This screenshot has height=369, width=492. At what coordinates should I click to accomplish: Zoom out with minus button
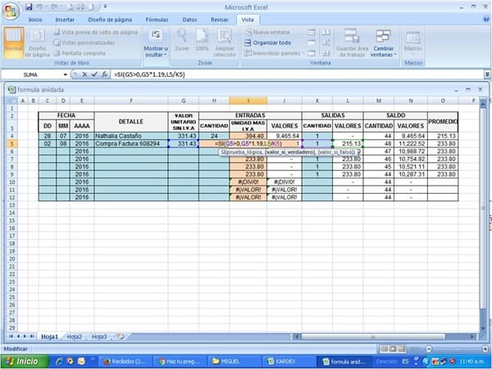(x=429, y=349)
